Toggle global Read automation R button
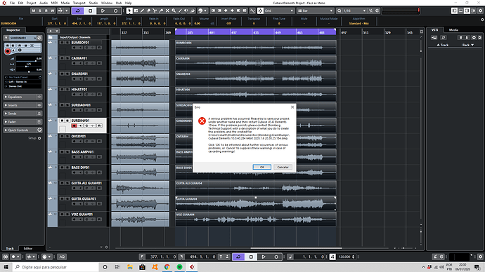 point(46,11)
